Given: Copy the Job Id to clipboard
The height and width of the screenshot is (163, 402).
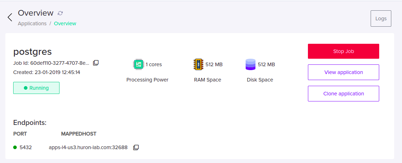Looking at the screenshot, I should [96, 63].
